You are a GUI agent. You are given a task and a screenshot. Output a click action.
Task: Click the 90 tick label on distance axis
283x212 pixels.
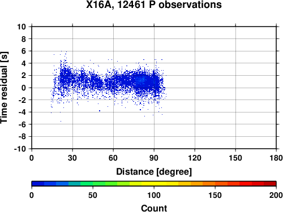(x=154, y=158)
